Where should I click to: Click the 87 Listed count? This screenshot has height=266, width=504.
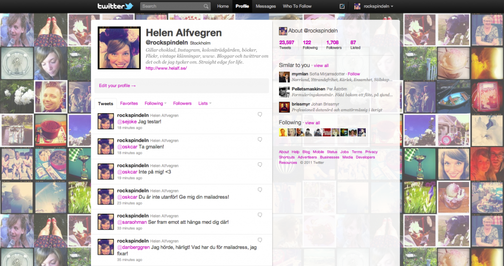[355, 44]
